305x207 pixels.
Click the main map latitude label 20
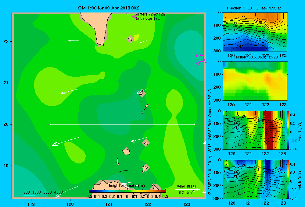point(6,124)
